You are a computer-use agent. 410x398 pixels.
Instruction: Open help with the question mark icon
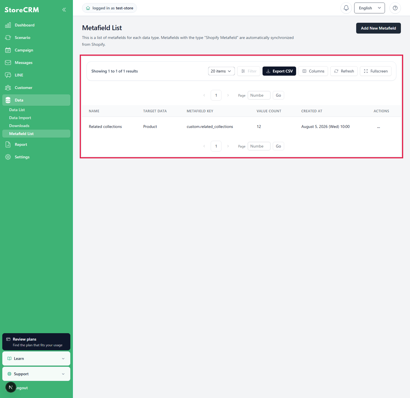tap(395, 8)
